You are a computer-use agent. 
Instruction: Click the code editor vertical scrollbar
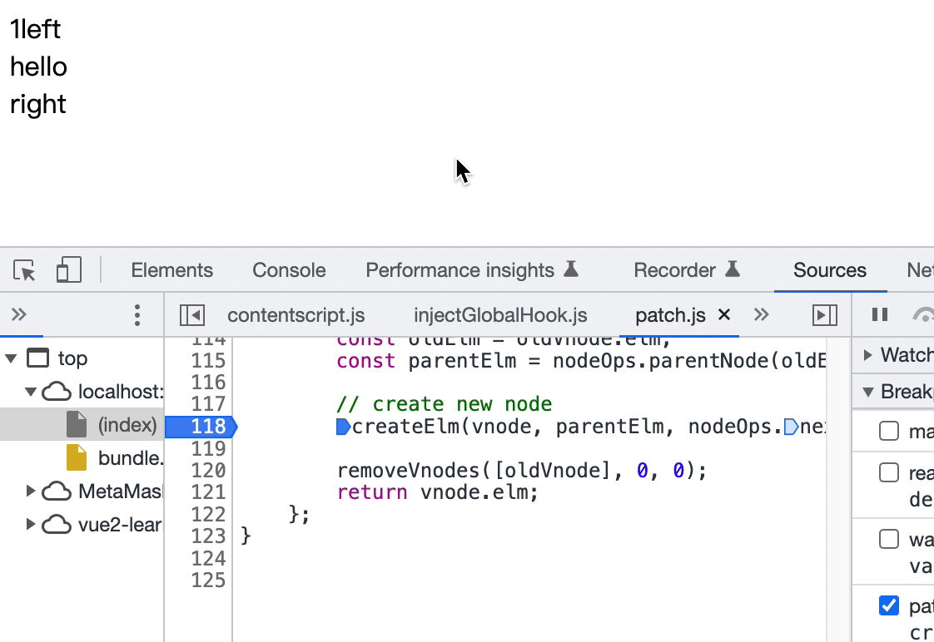838,489
